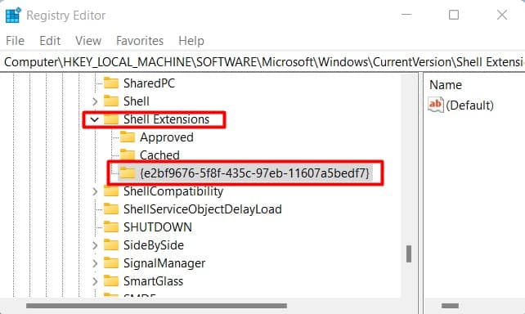
Task: Click the {e2bf9676-5f8f-435c-97eb-11607a5bedf7} folder icon
Action: pyautogui.click(x=128, y=173)
